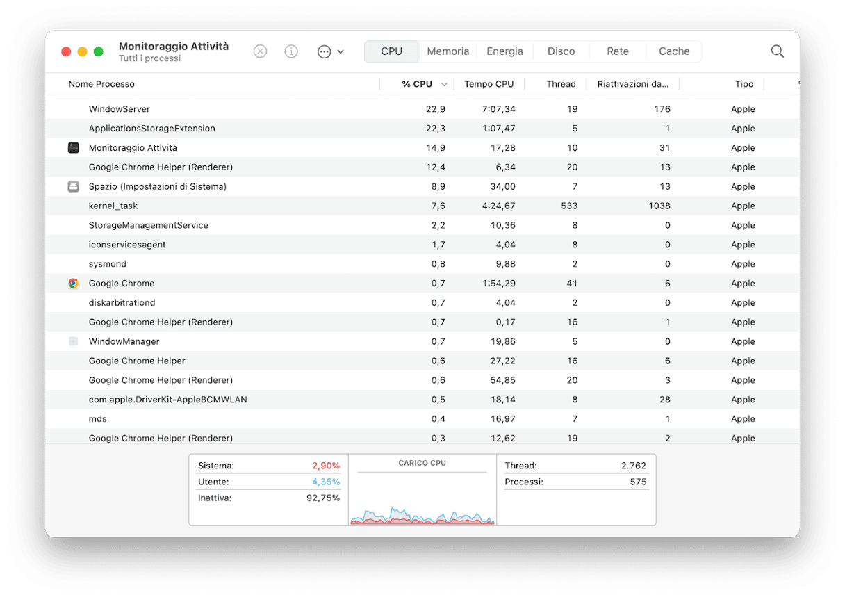Toggle sort order on % CPU column

(x=417, y=84)
